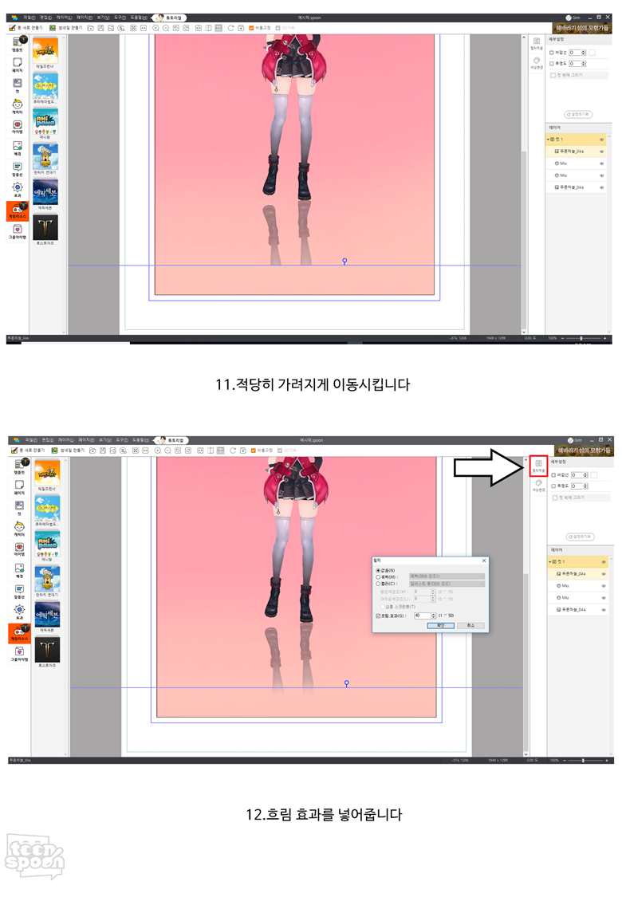Open 컬러 style dropdown in filter dialog
The image size is (622, 901).
[447, 584]
